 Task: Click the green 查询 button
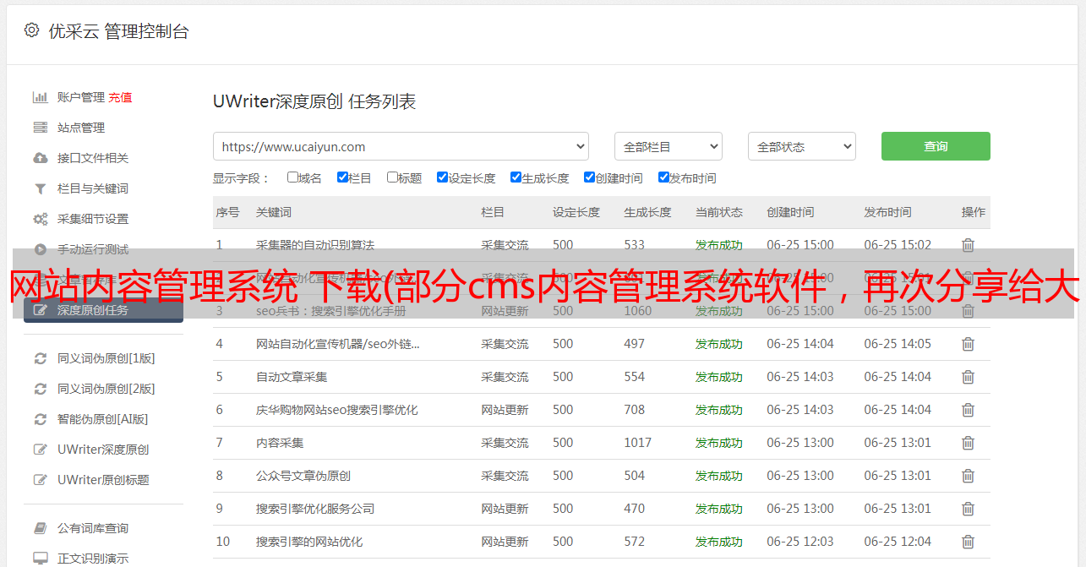[936, 146]
